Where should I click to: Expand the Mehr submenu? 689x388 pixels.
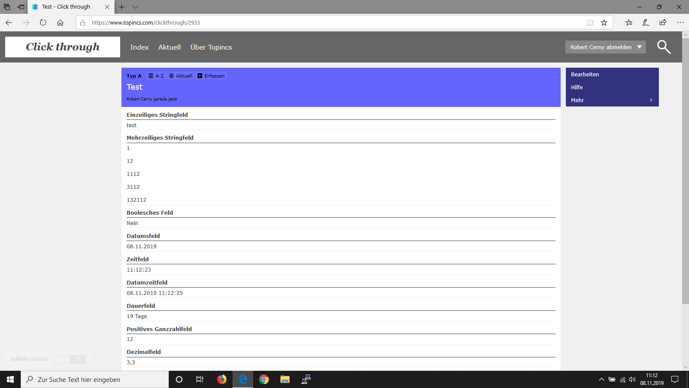click(x=612, y=100)
